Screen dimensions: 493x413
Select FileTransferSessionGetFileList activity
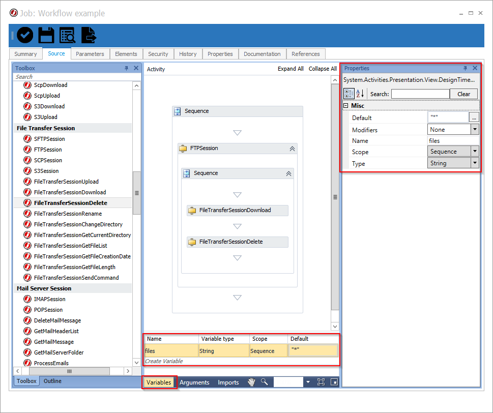tap(70, 246)
